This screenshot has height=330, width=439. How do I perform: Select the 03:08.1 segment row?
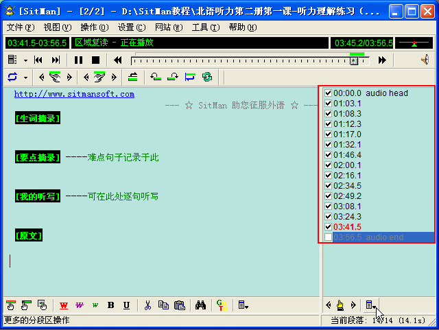click(379, 207)
